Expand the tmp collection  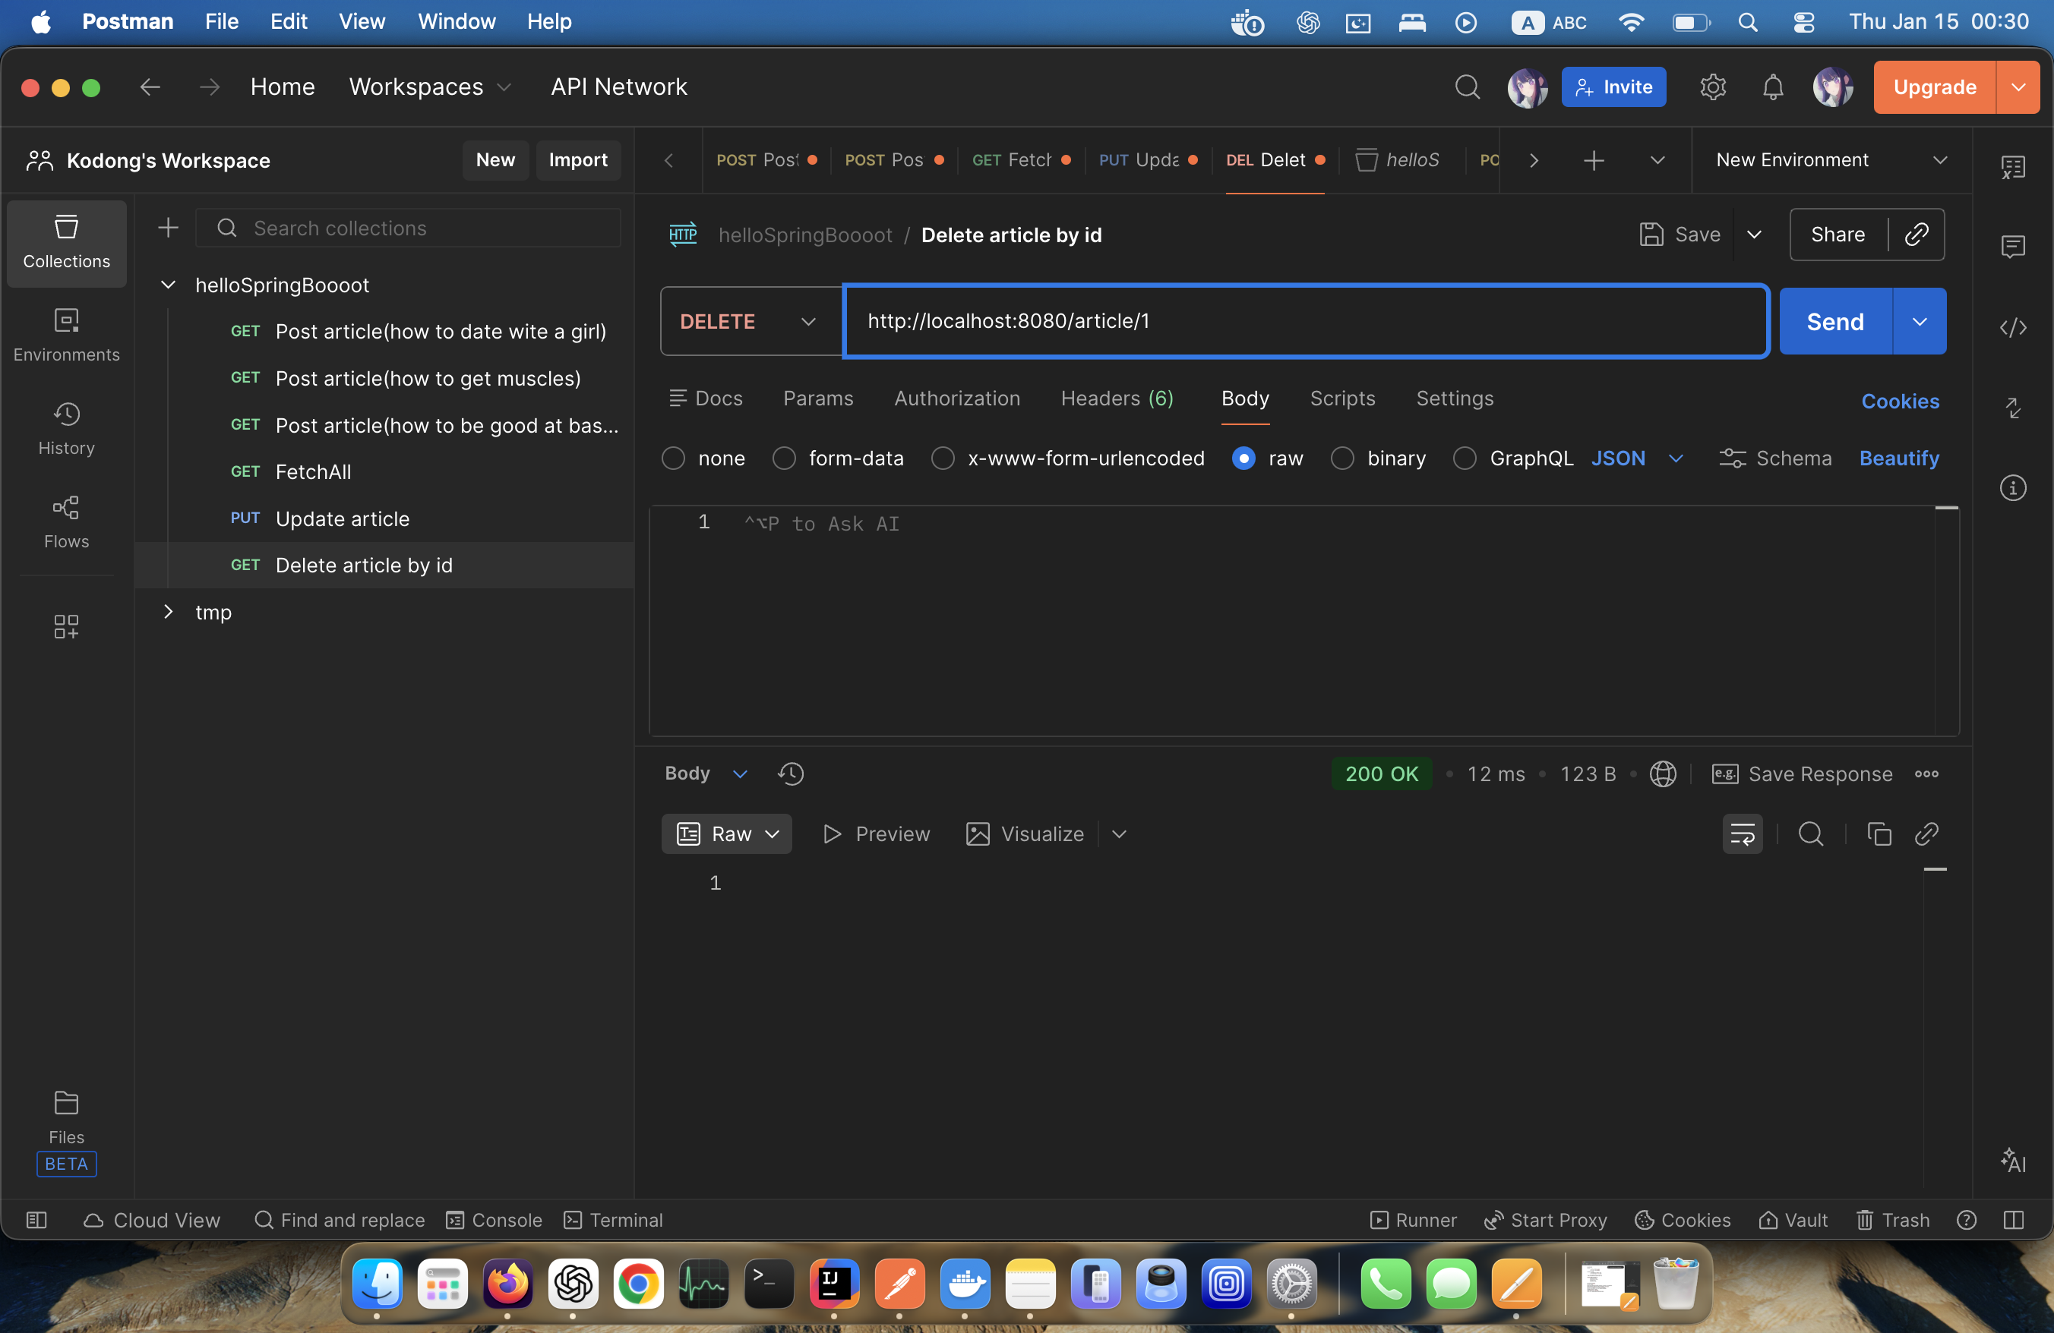click(x=169, y=612)
